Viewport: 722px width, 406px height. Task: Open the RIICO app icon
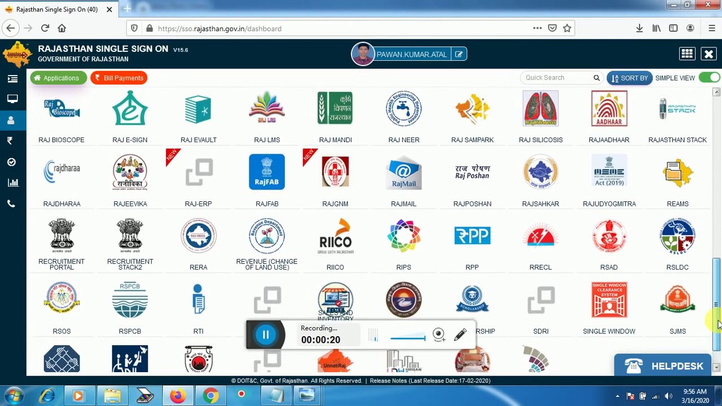(x=335, y=236)
